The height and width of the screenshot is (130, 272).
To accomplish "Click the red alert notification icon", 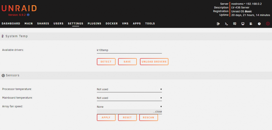I will [268, 24].
